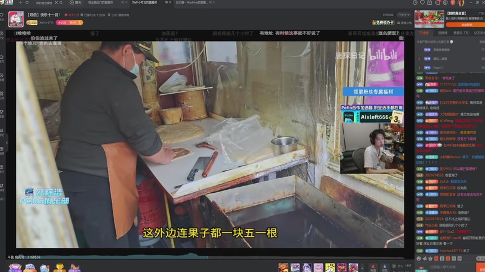The width and height of the screenshot is (485, 272).
Task: Select the third gift icon
Action: coord(307,267)
